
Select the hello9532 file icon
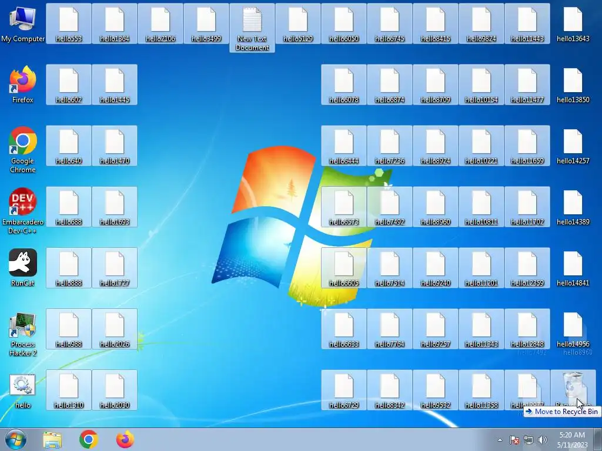(436, 390)
